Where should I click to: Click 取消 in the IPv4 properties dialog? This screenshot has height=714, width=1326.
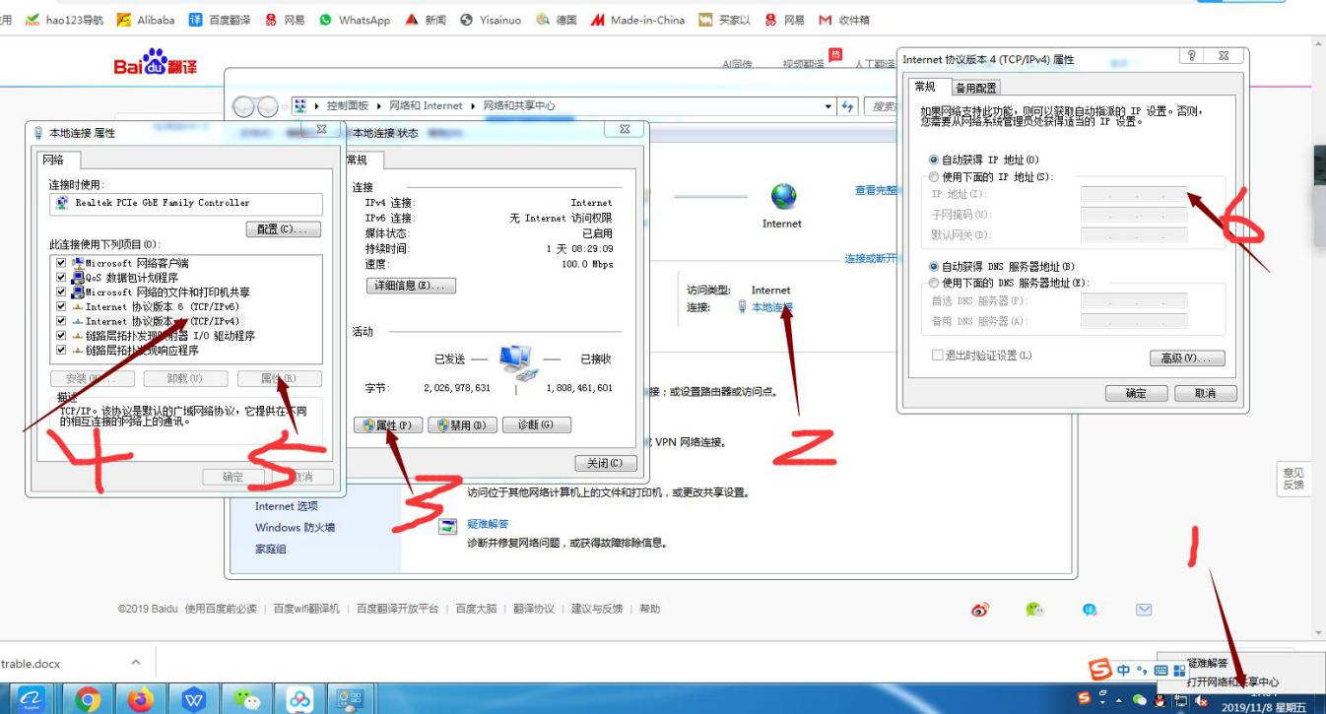pyautogui.click(x=1205, y=393)
